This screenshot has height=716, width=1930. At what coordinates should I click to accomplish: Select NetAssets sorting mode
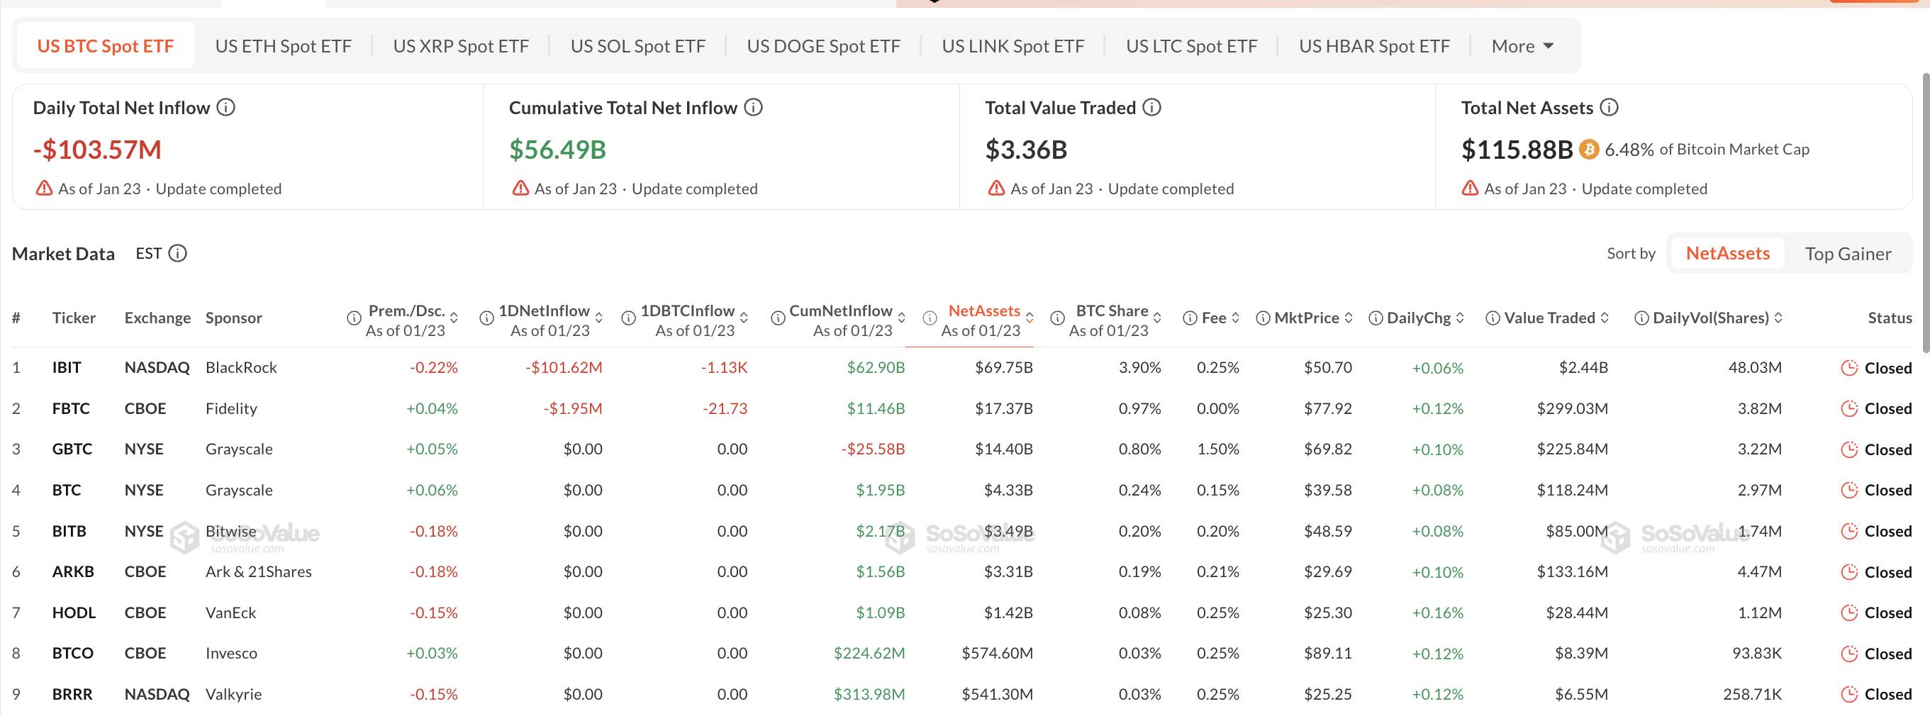[1727, 253]
